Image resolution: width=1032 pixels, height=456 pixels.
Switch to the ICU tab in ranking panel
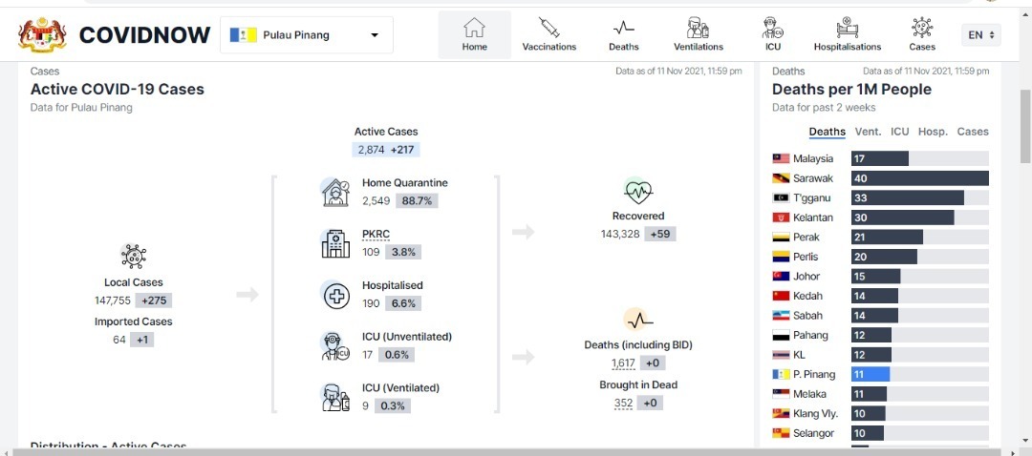click(900, 132)
